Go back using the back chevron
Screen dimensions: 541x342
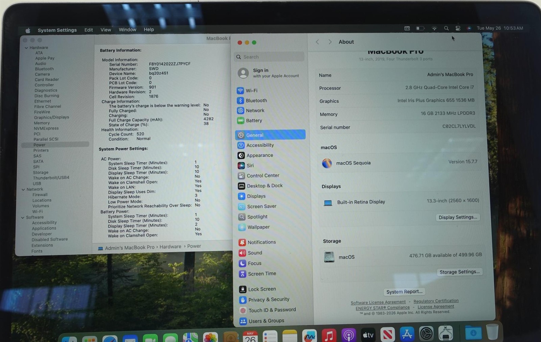(317, 42)
